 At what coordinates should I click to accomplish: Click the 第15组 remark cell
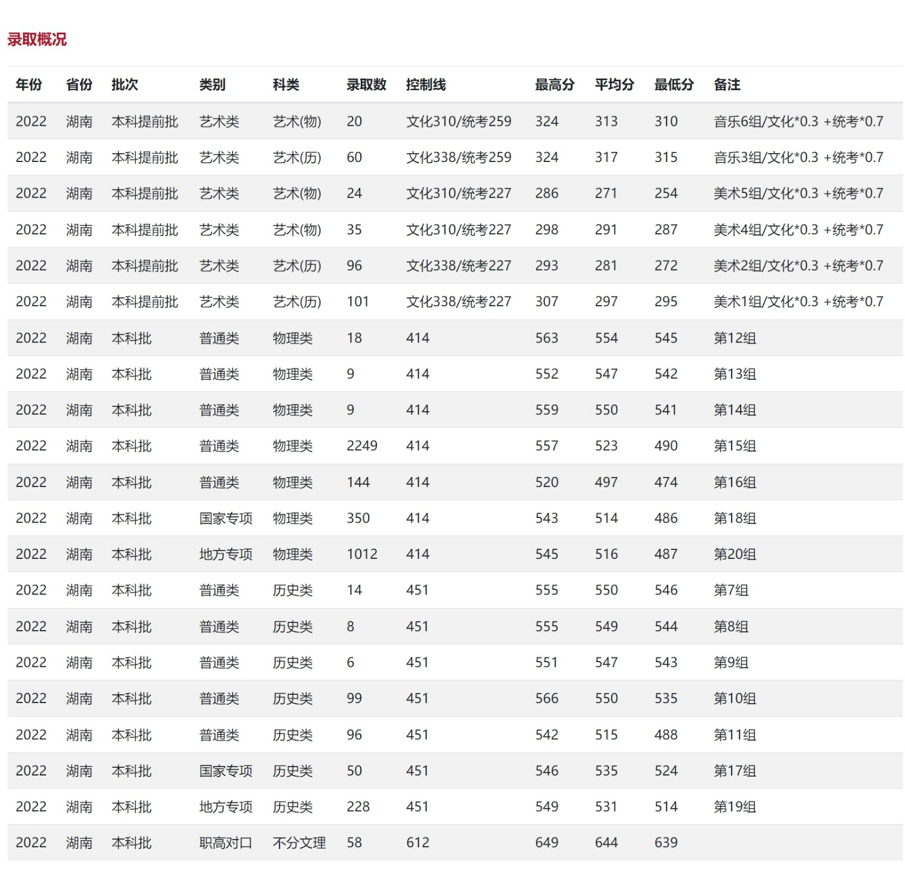[735, 446]
